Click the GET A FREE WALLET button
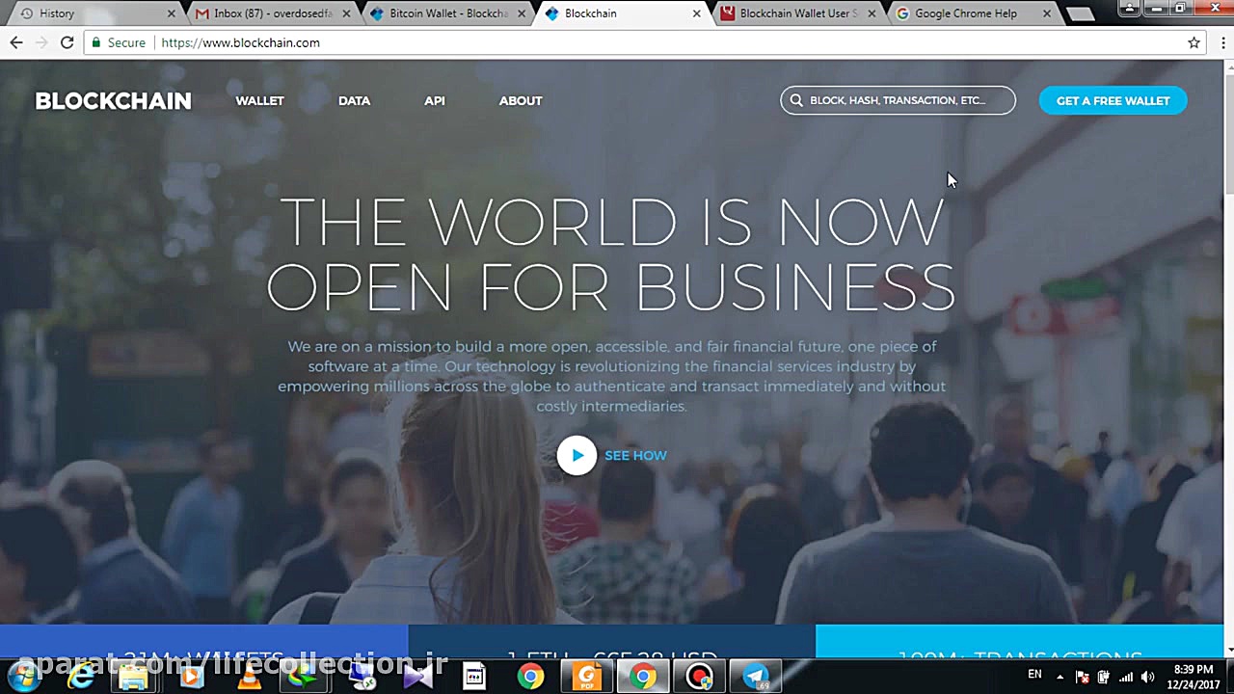Viewport: 1234px width, 694px height. coord(1113,100)
